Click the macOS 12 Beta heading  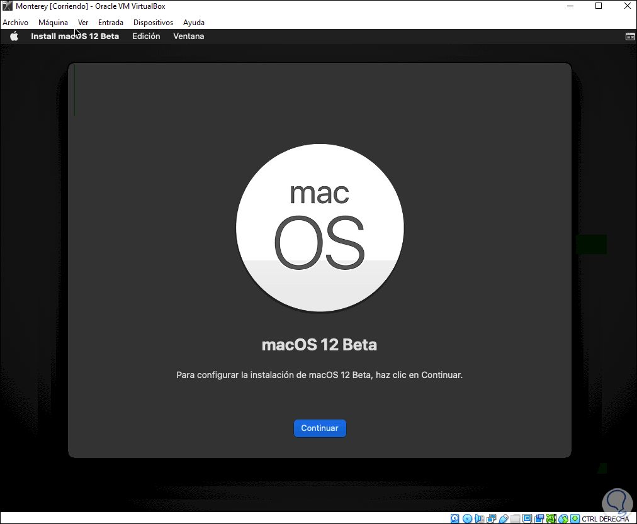point(319,345)
